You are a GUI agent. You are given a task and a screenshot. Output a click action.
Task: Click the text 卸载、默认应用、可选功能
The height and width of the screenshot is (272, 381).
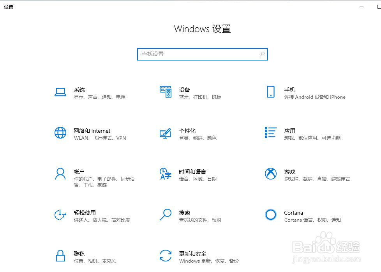pyautogui.click(x=312, y=138)
